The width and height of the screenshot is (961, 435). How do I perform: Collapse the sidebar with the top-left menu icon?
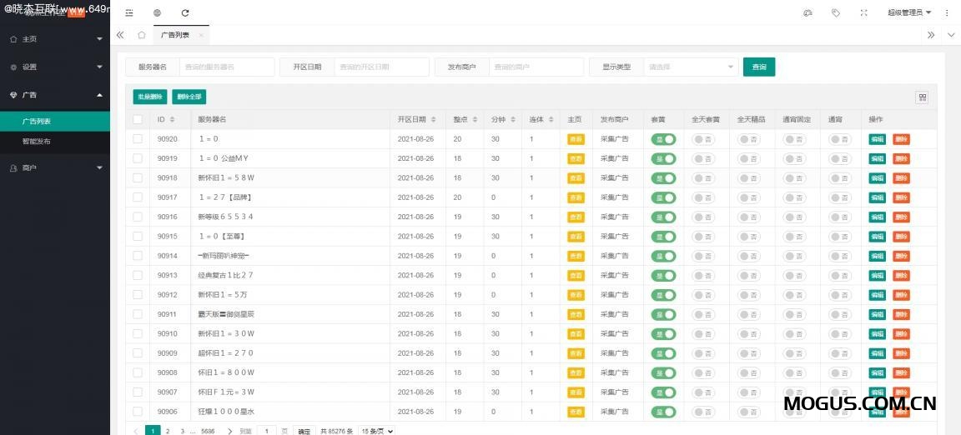tap(129, 12)
